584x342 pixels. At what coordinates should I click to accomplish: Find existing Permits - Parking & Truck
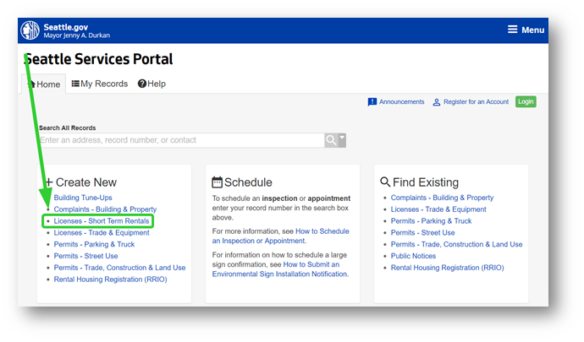tap(431, 221)
